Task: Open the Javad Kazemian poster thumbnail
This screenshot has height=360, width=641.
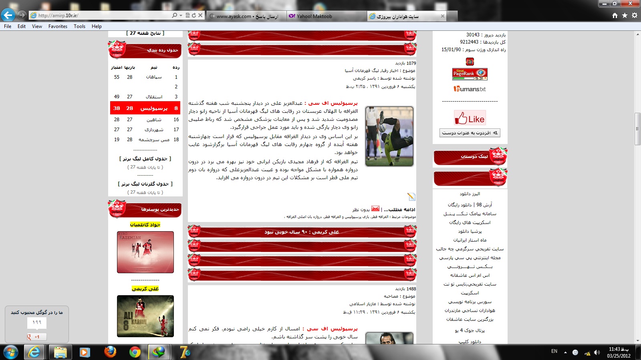Action: click(145, 252)
